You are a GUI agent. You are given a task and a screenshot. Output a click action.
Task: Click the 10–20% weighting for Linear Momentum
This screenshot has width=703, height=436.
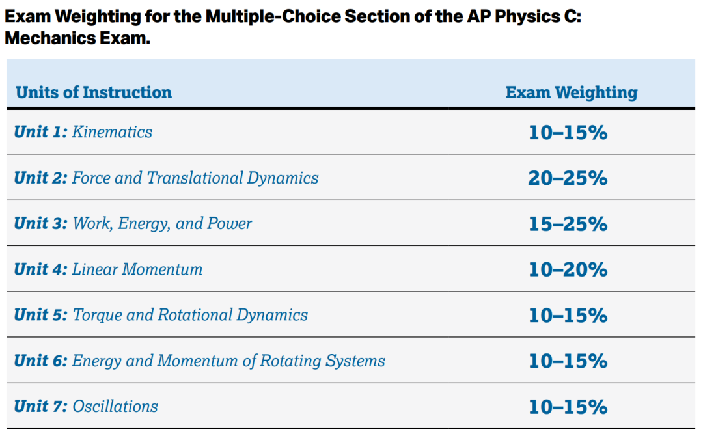click(568, 270)
